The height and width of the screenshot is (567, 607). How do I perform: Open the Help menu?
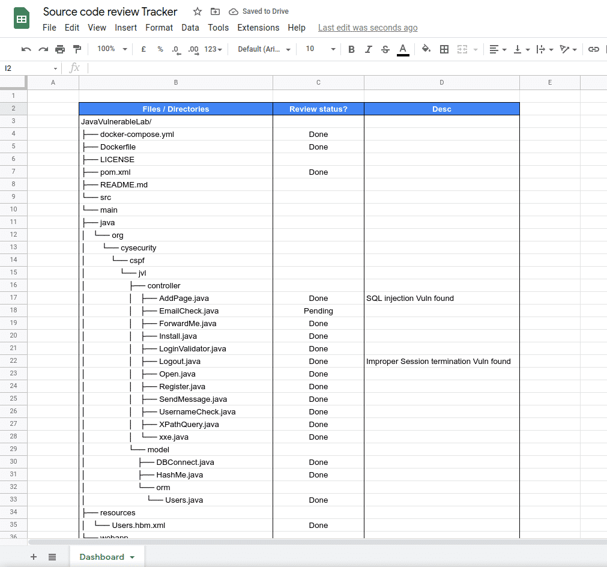297,28
